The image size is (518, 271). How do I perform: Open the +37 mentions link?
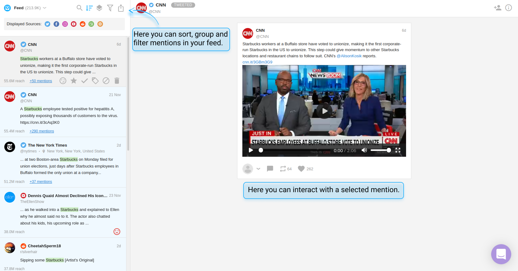(41, 182)
